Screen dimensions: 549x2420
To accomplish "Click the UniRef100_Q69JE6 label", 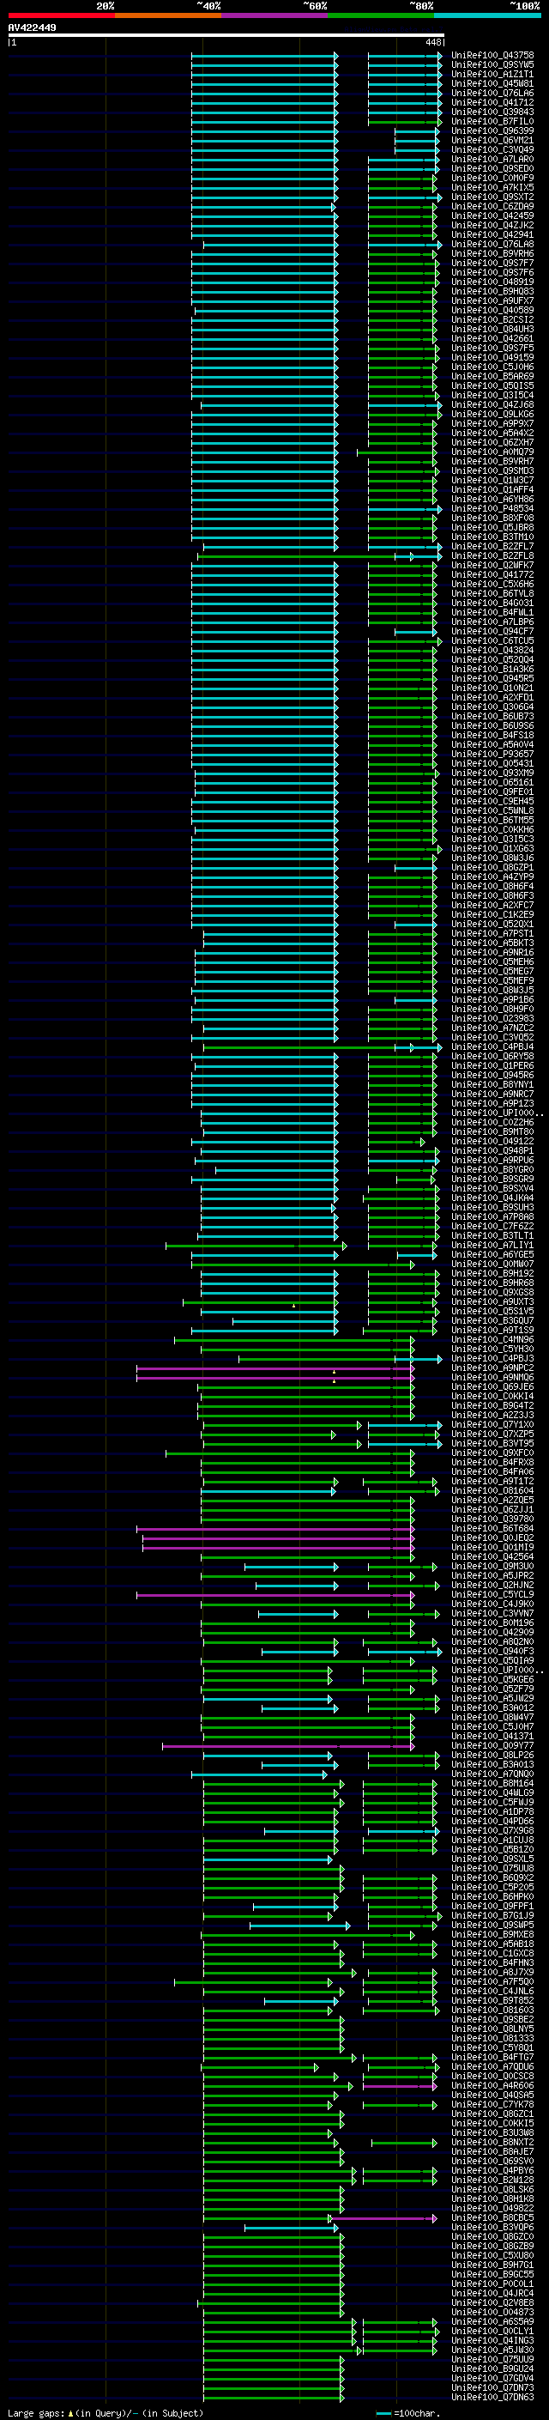I will pos(492,1386).
